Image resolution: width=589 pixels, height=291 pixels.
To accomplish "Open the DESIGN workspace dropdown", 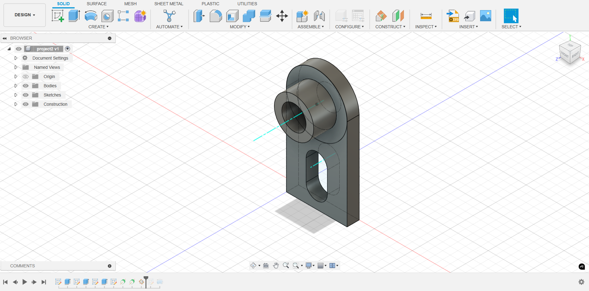I will coord(25,15).
